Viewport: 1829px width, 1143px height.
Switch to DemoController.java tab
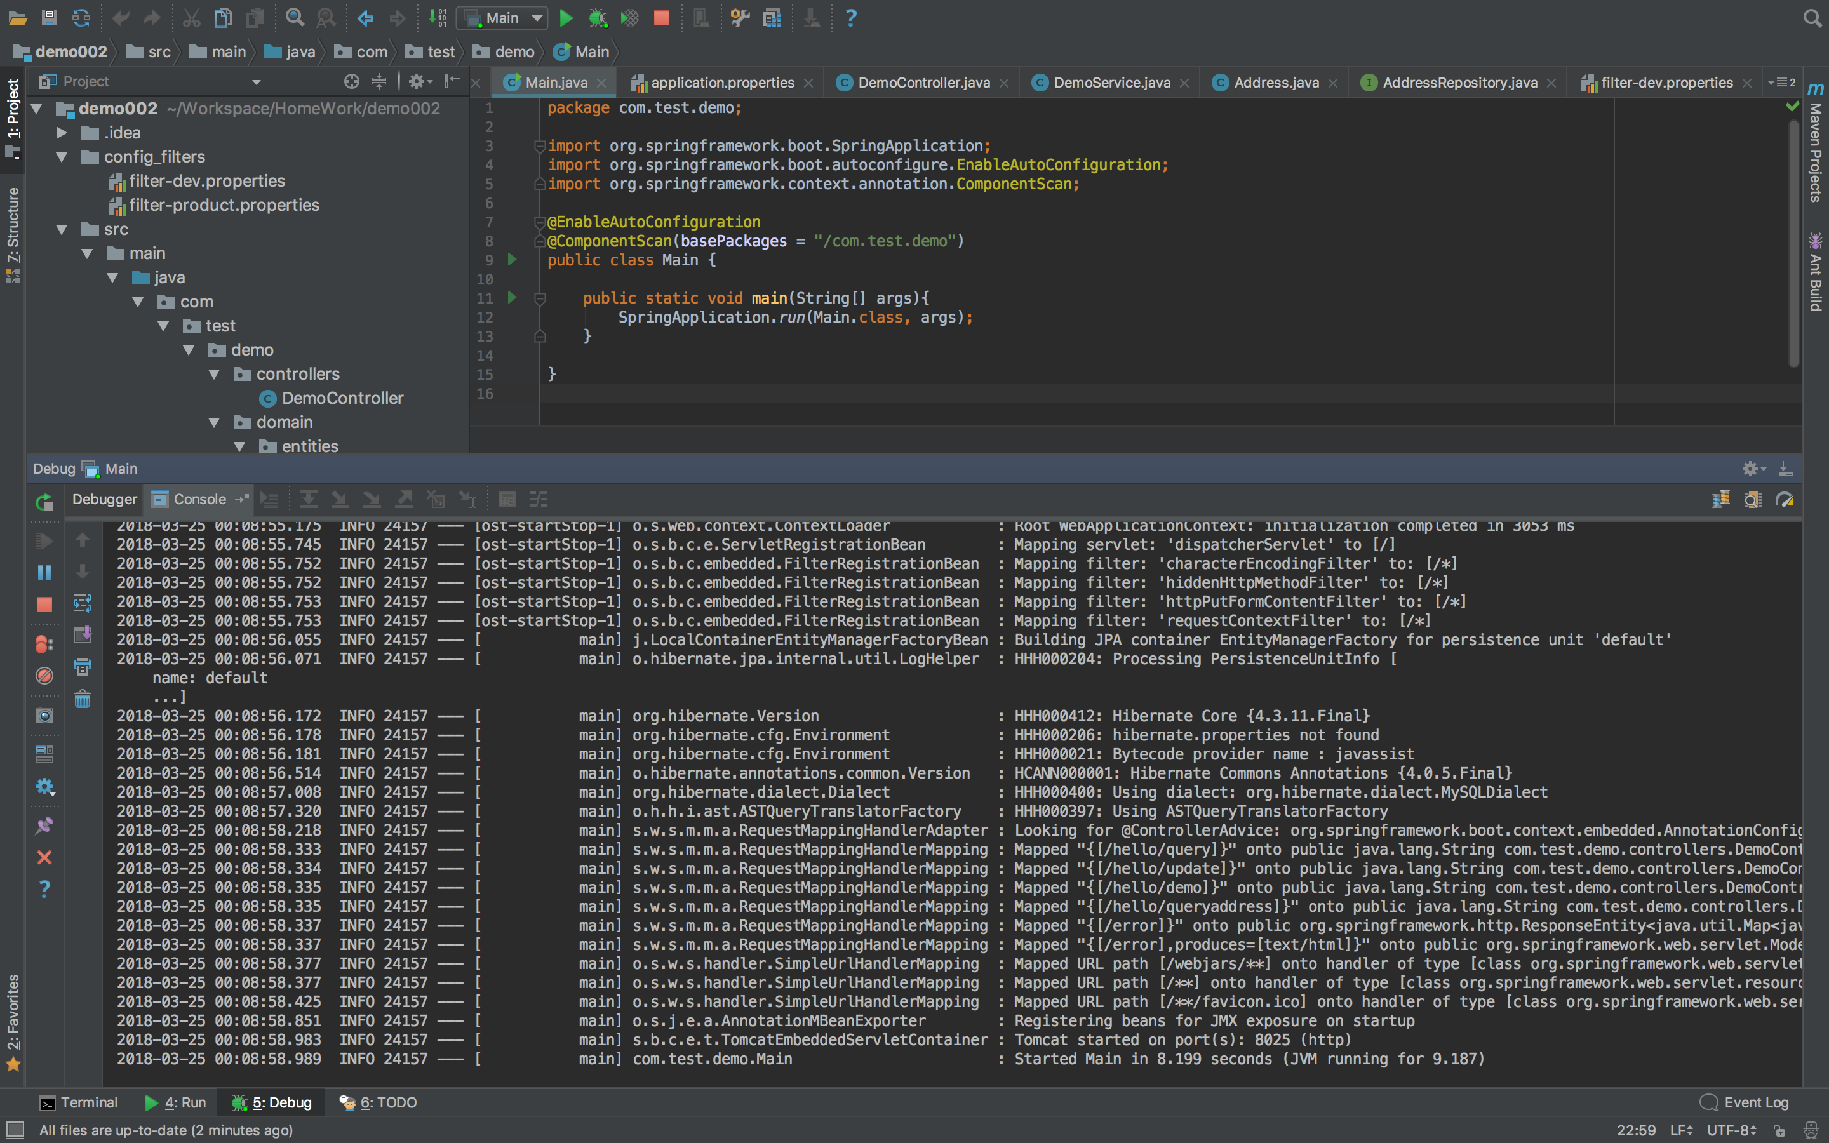click(x=923, y=83)
